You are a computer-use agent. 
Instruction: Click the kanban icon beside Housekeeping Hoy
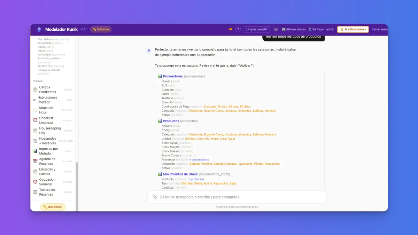point(35,131)
